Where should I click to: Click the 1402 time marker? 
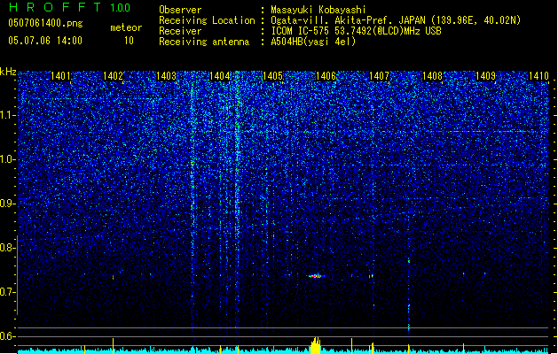pyautogui.click(x=113, y=76)
